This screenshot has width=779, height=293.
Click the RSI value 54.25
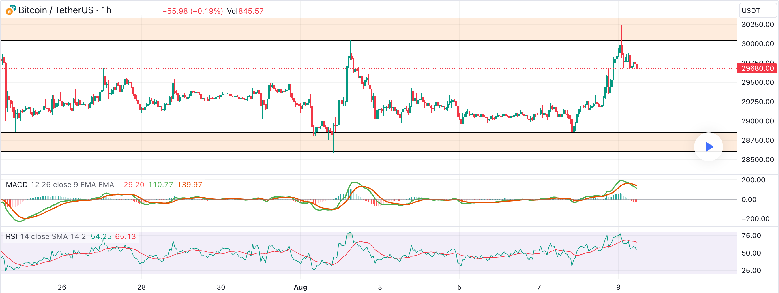[101, 236]
